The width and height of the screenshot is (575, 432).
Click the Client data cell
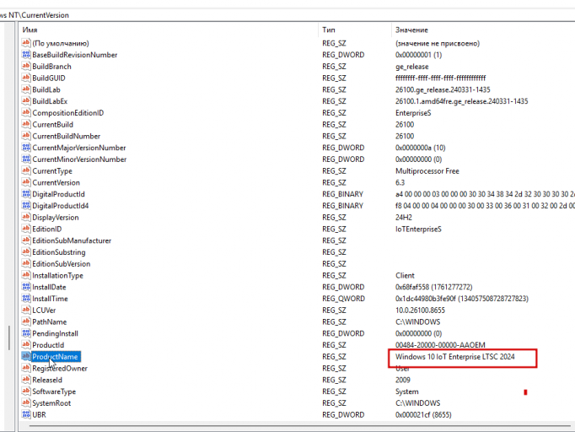(405, 275)
